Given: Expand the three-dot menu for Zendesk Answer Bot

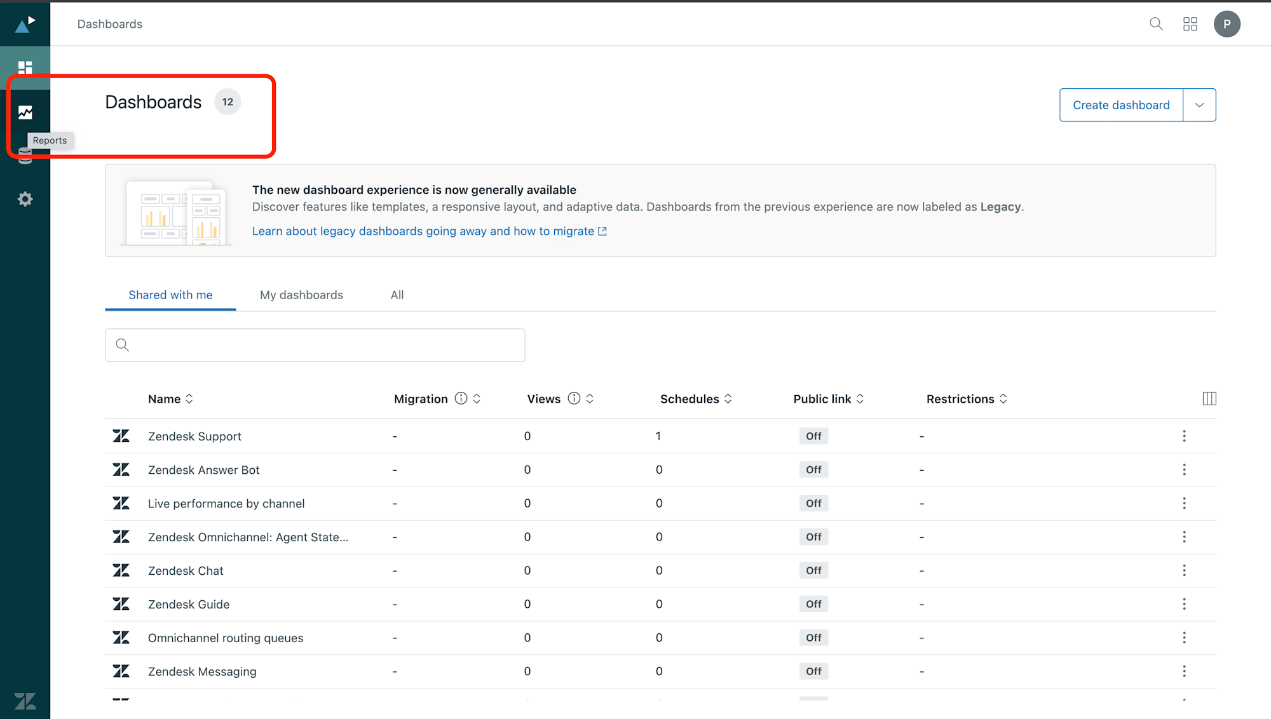Looking at the screenshot, I should pos(1185,469).
